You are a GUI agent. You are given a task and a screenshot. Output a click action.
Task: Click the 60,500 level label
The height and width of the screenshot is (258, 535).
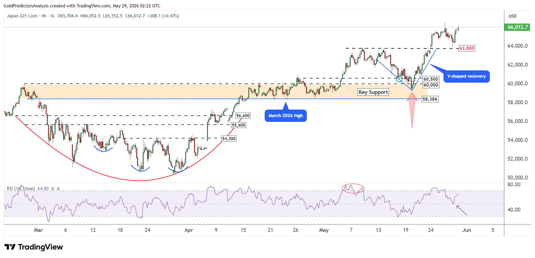(431, 79)
